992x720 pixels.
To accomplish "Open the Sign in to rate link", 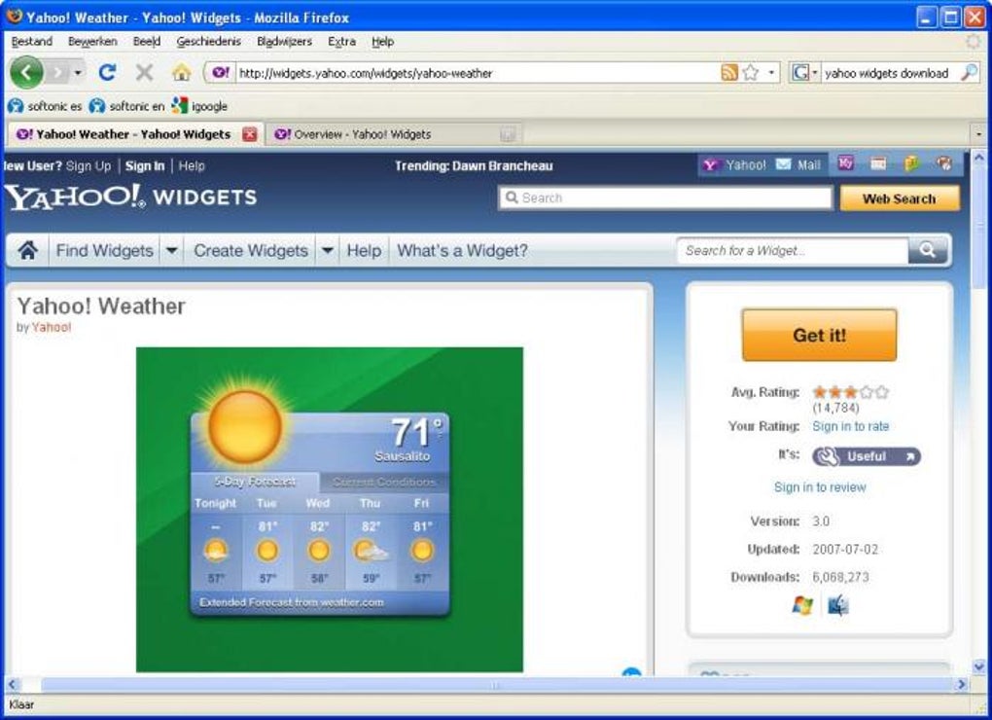I will 851,426.
